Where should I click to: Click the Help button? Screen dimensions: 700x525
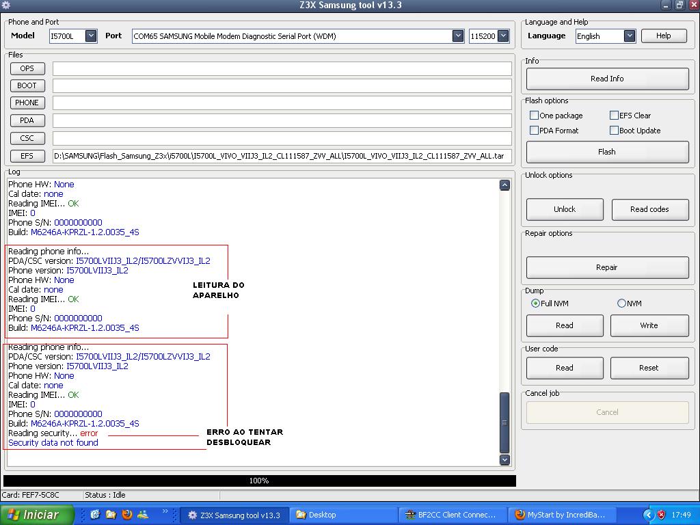click(x=664, y=36)
